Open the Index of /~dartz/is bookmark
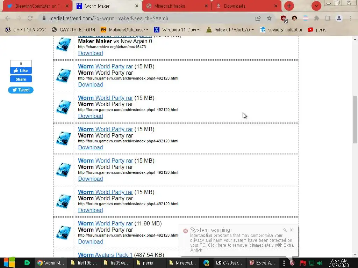Viewport: 358px width, 268px height. 230,30
